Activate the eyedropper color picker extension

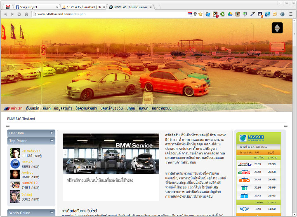coord(252,14)
